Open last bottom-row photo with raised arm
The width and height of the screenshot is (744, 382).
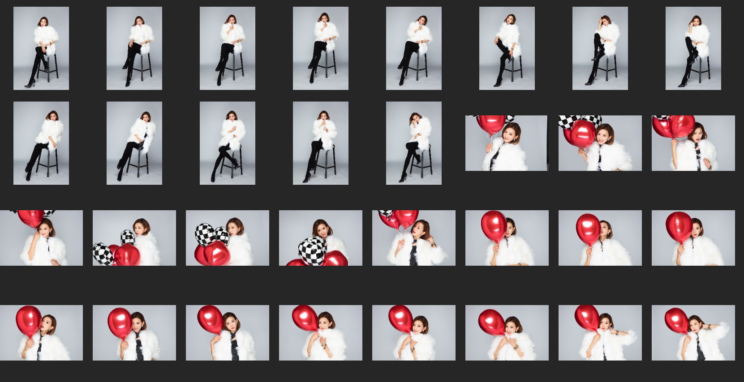693,333
